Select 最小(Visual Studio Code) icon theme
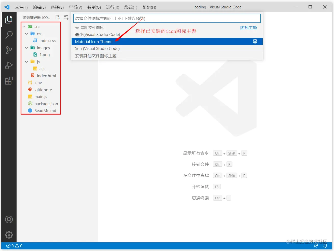The height and width of the screenshot is (251, 334). pyautogui.click(x=167, y=34)
